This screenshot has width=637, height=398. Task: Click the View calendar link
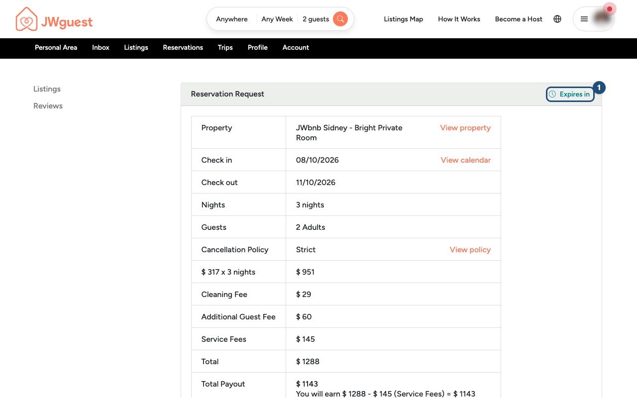(466, 160)
